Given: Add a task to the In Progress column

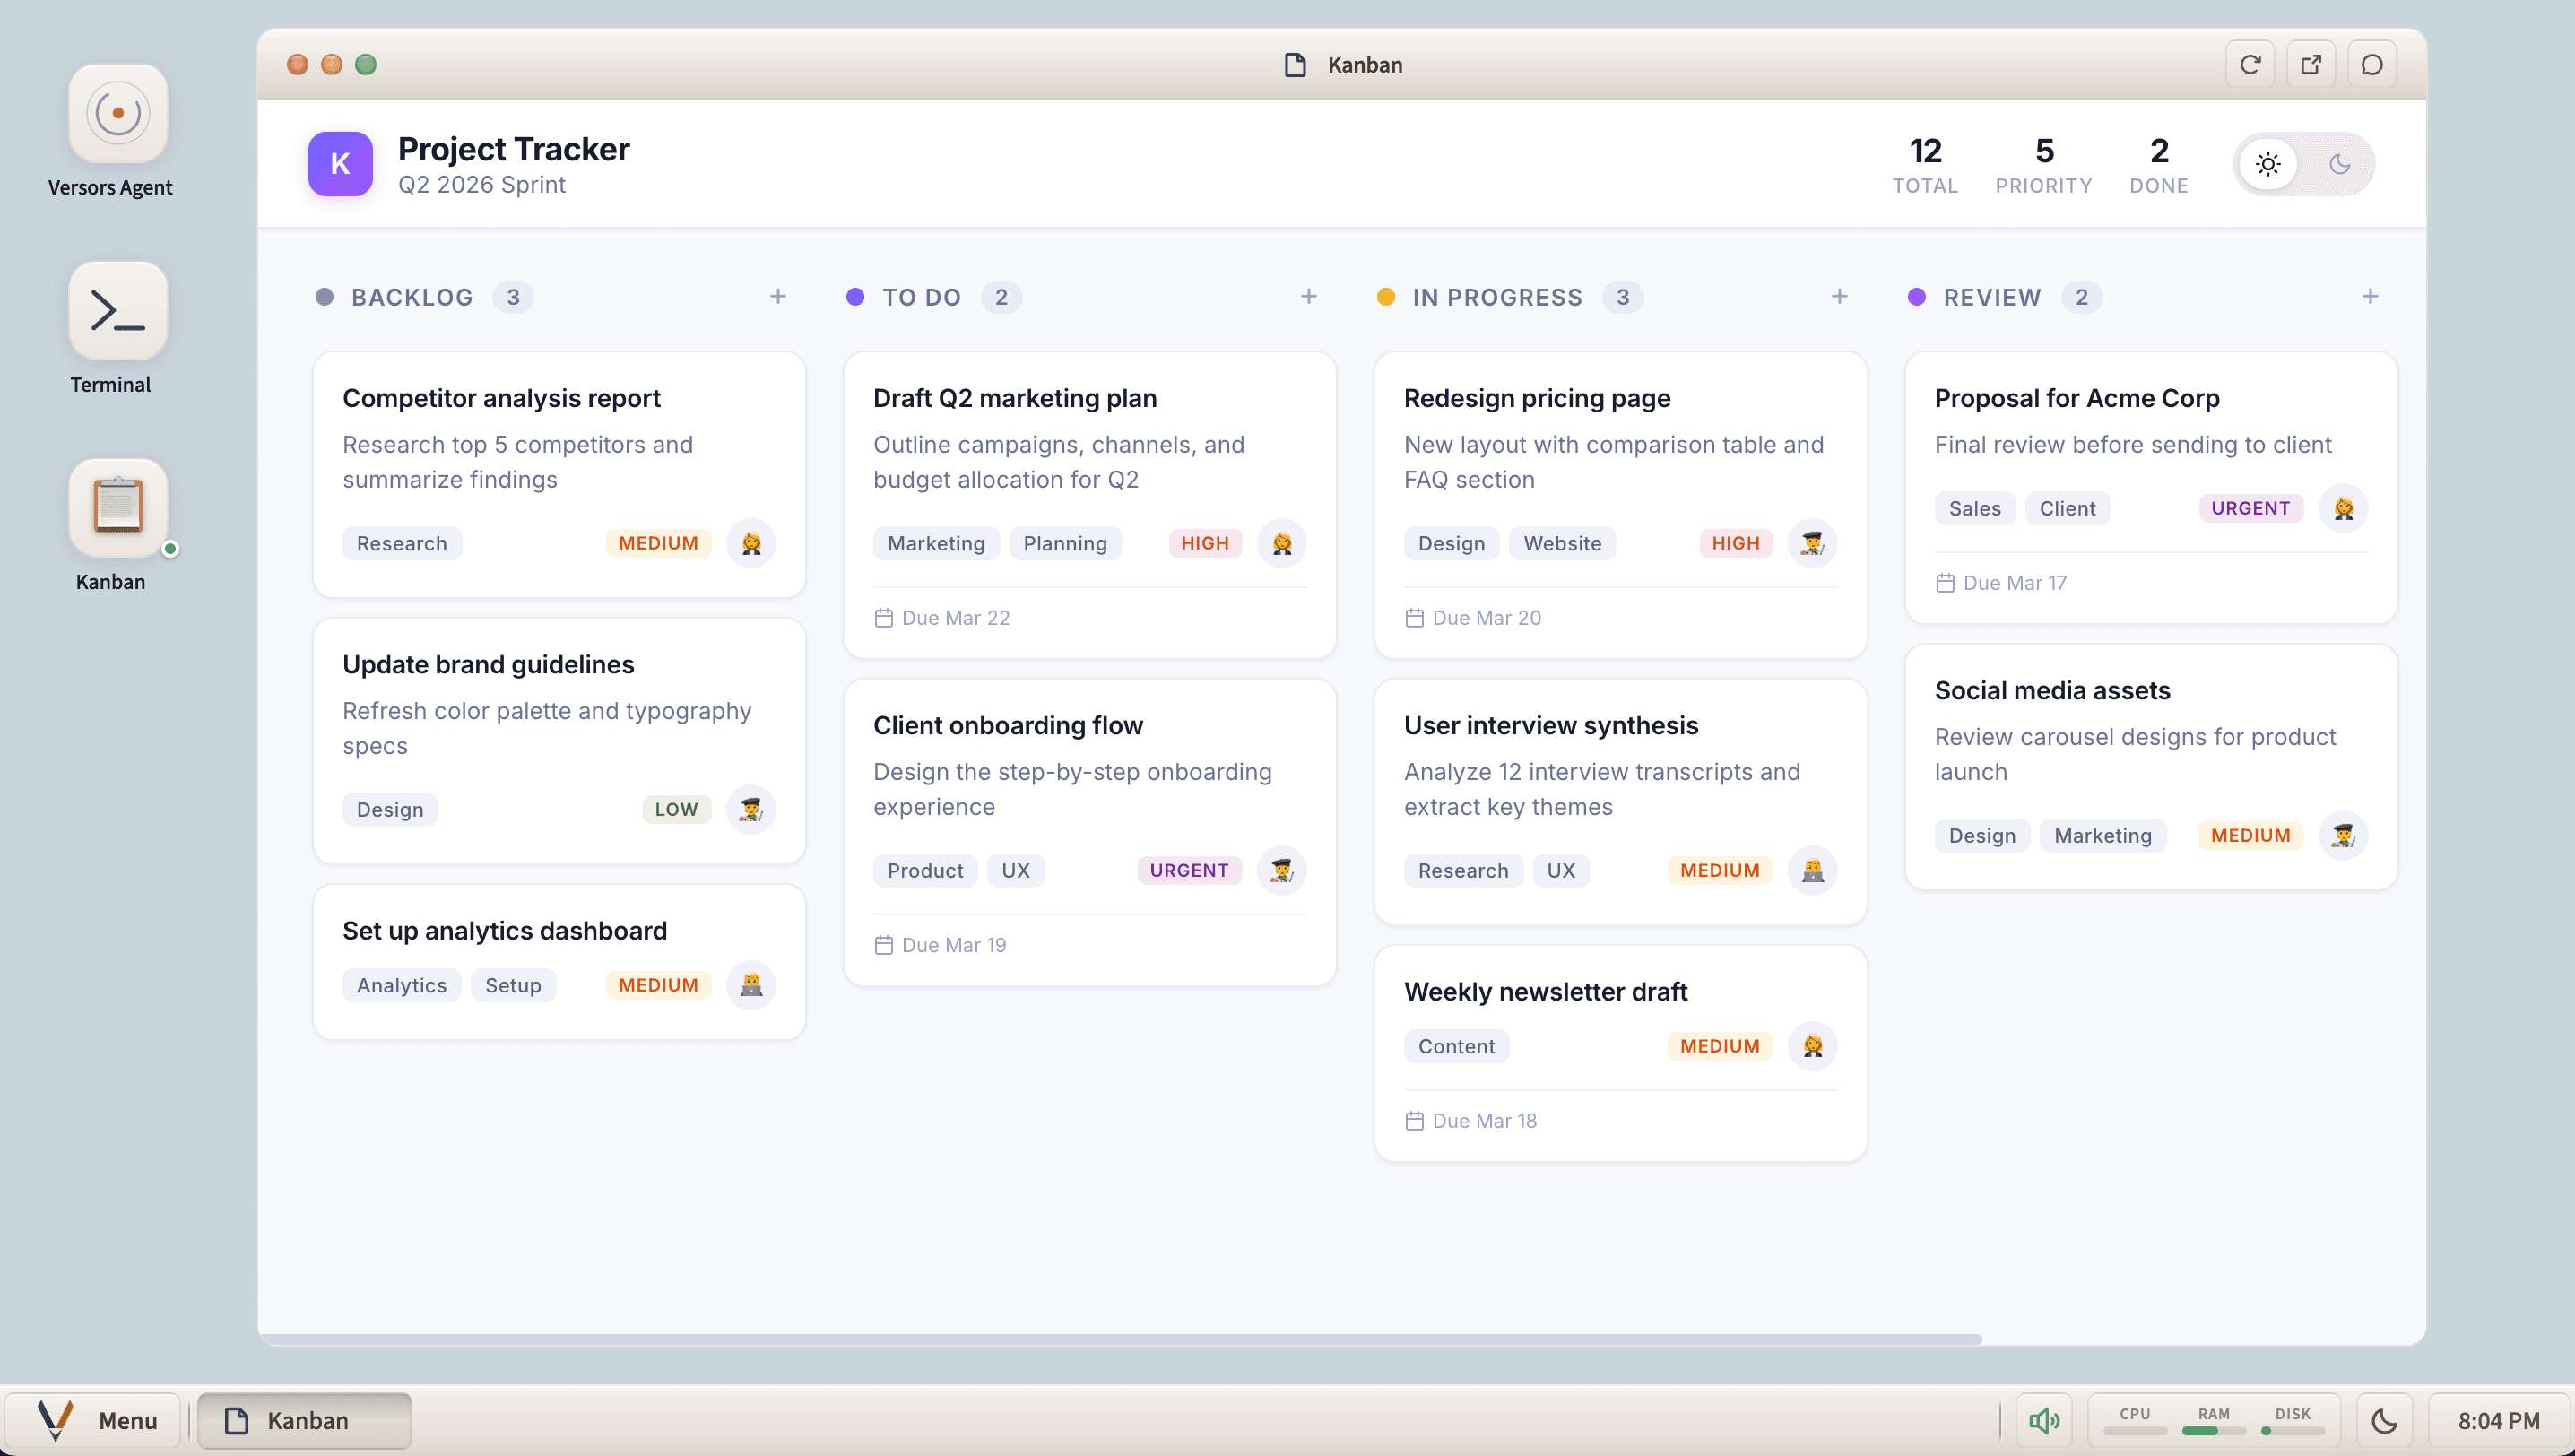Looking at the screenshot, I should click(x=1840, y=296).
